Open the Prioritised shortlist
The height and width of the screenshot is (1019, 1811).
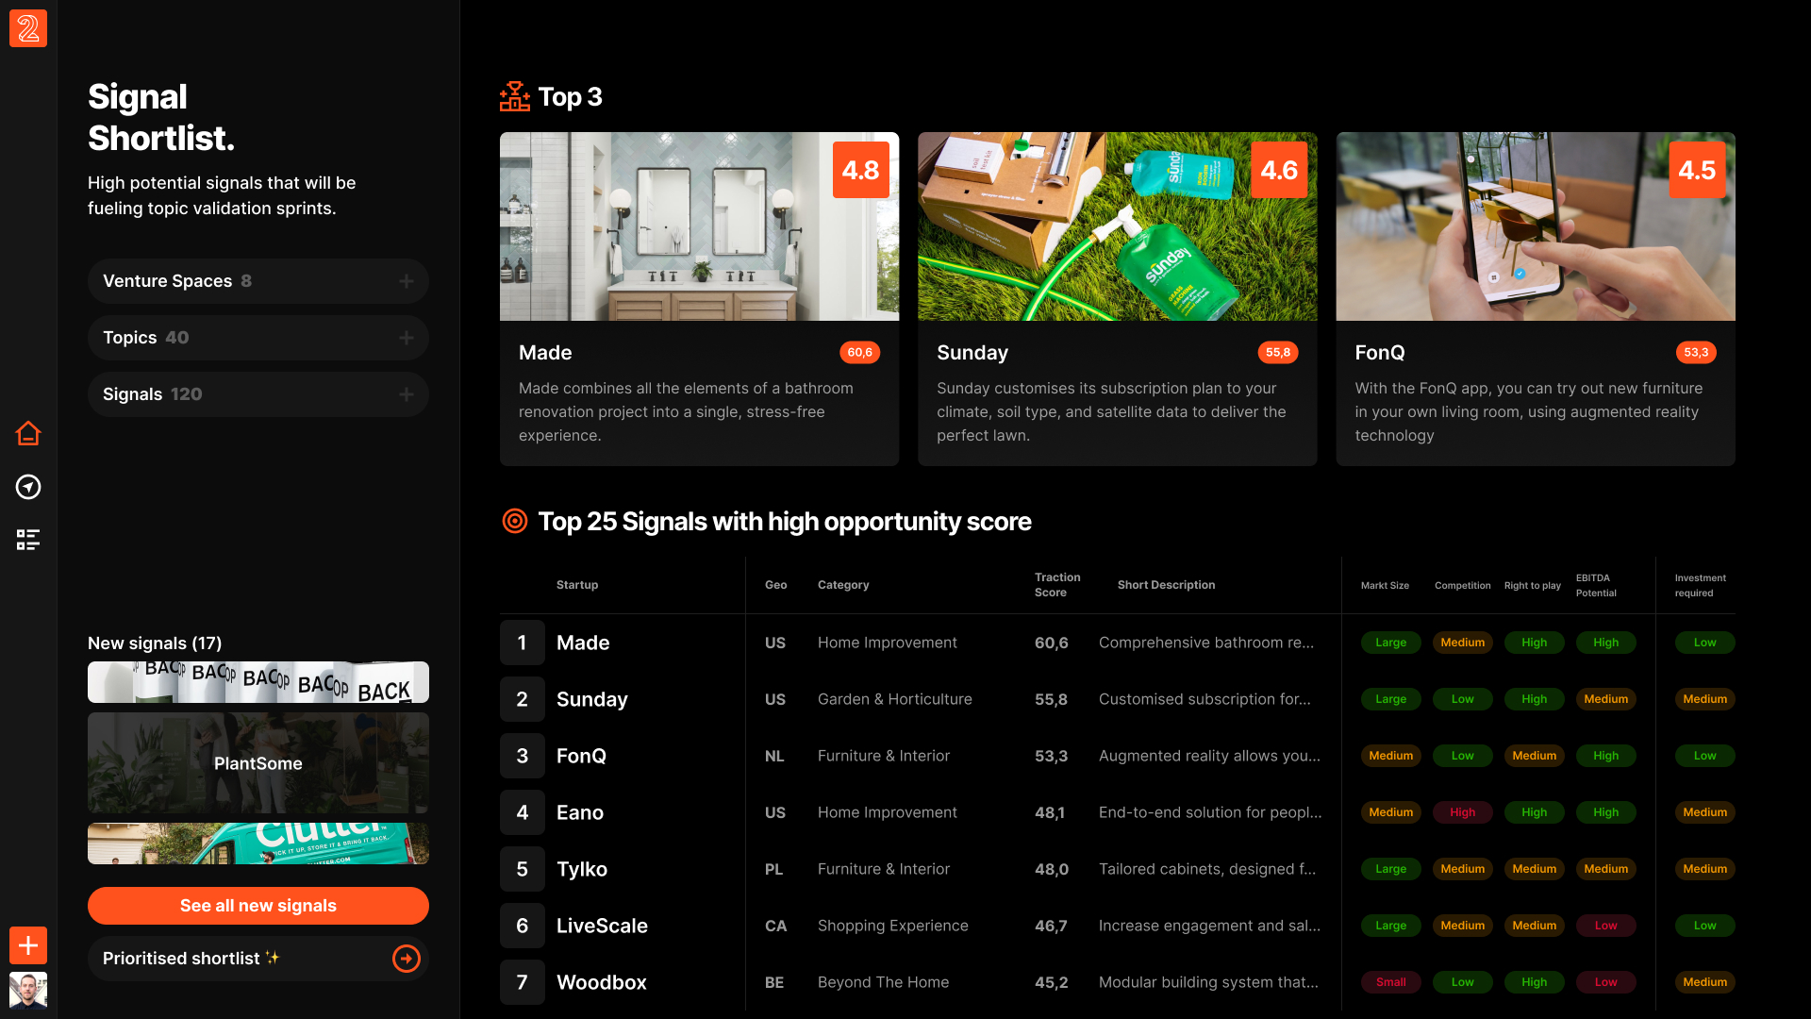258,959
